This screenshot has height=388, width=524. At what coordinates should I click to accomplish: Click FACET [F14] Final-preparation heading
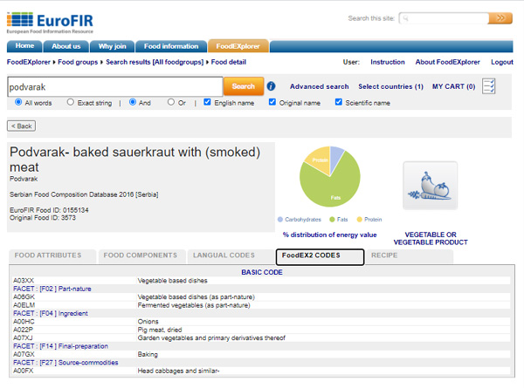[60, 346]
